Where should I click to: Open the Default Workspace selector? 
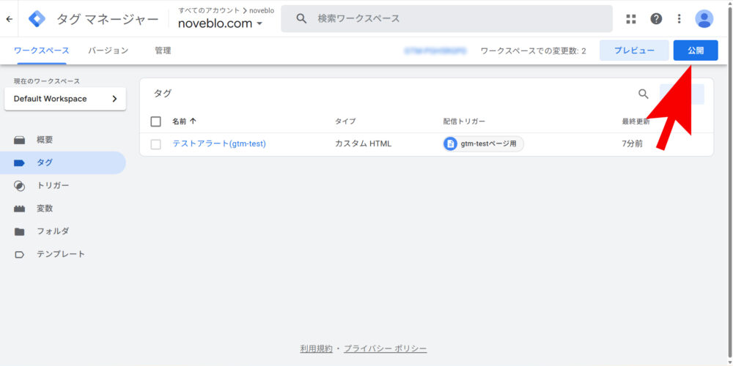tap(65, 99)
